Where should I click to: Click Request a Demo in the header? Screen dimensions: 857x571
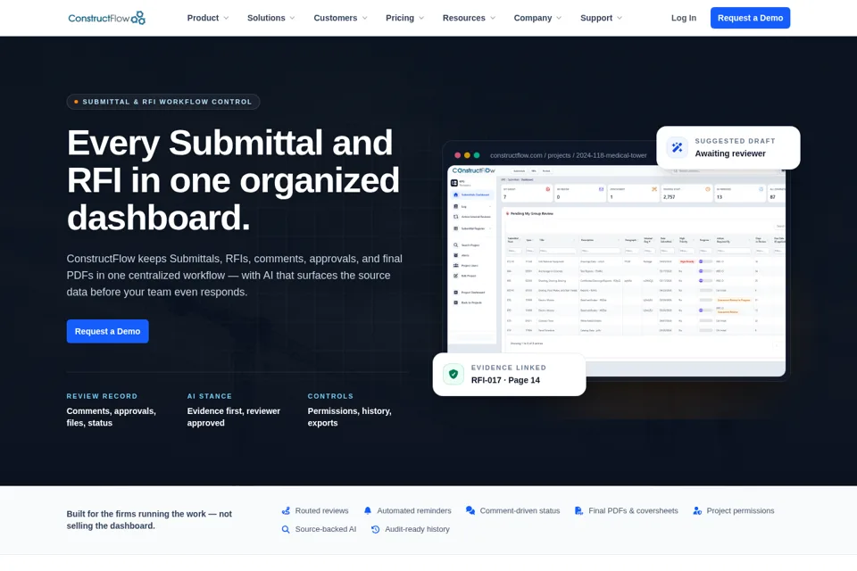coord(750,18)
